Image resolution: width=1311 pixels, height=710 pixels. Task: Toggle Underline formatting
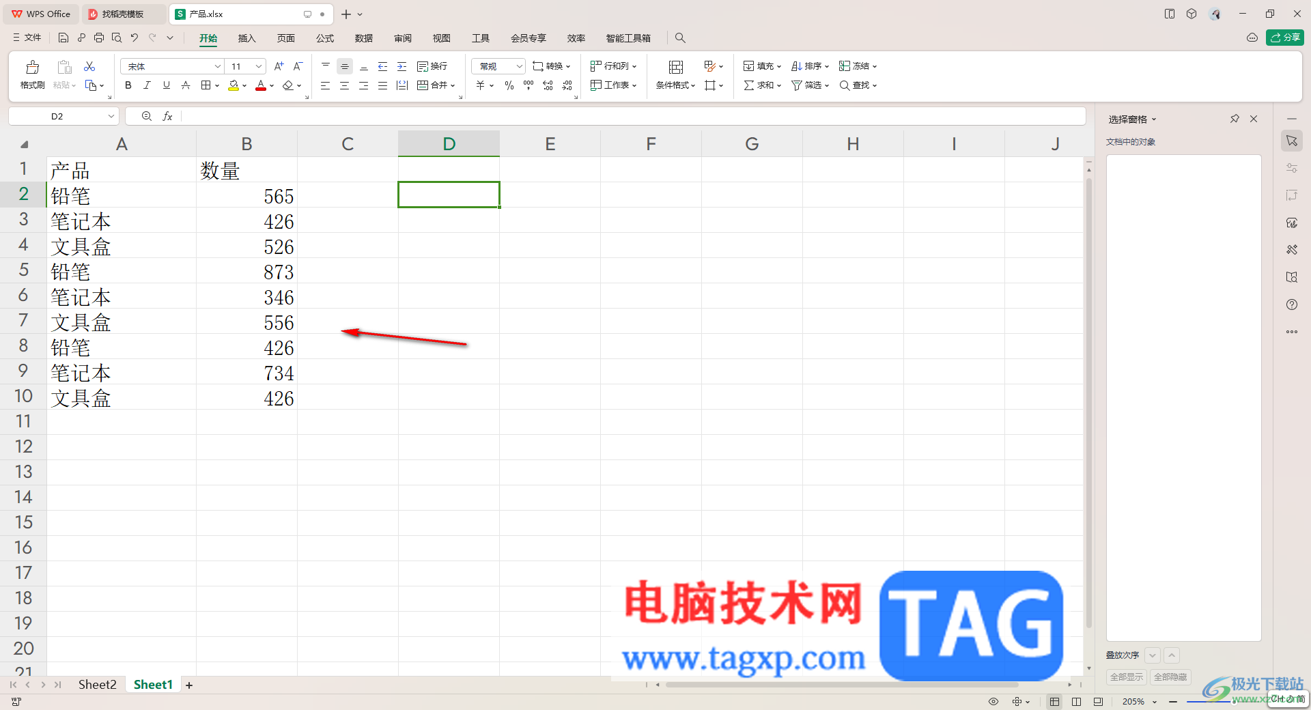pos(166,85)
